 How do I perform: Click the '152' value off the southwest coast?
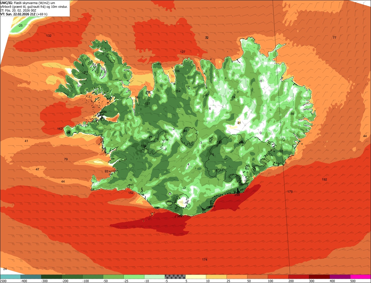pyautogui.click(x=131, y=193)
